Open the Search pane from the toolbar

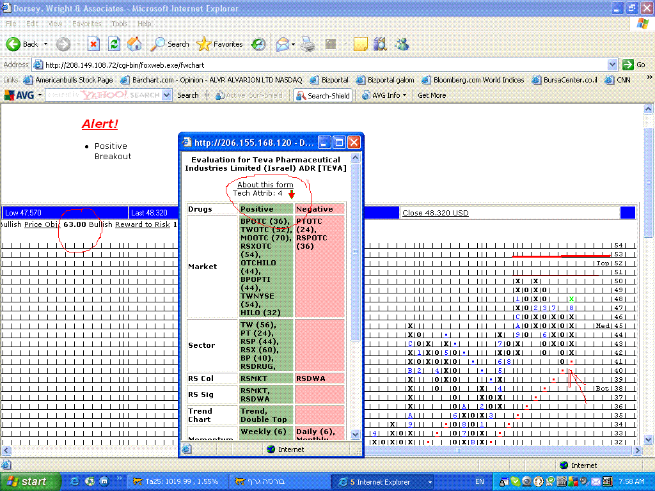170,44
